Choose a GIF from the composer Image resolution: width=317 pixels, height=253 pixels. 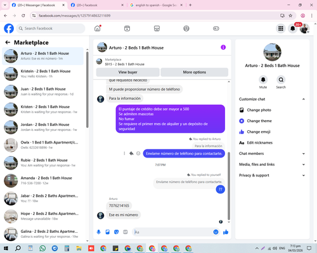point(126,232)
